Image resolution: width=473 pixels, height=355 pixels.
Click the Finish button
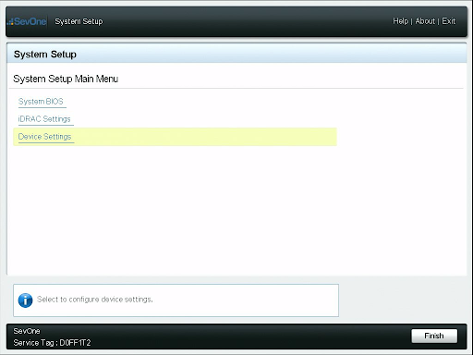coord(434,336)
